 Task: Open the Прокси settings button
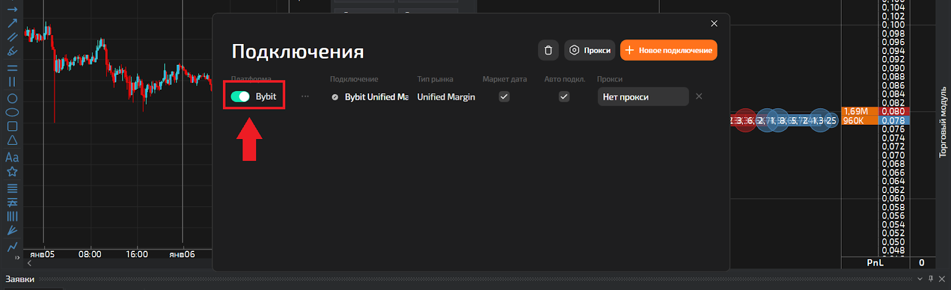pyautogui.click(x=590, y=51)
